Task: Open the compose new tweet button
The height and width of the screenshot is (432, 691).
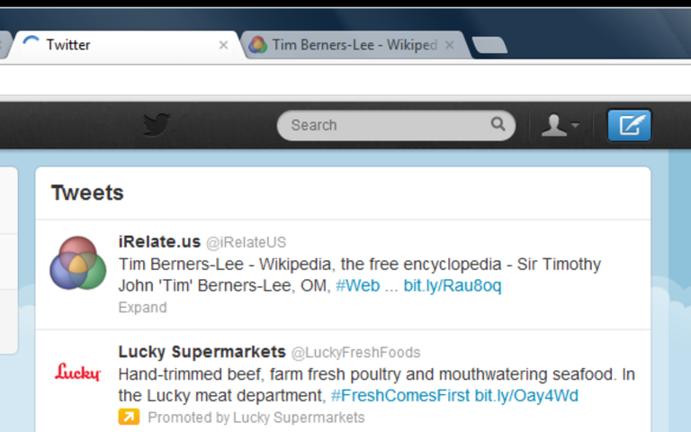Action: [x=629, y=125]
